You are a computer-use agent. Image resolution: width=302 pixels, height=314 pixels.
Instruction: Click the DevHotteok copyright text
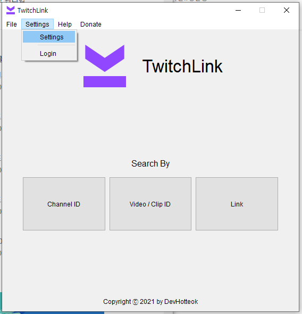[150, 302]
